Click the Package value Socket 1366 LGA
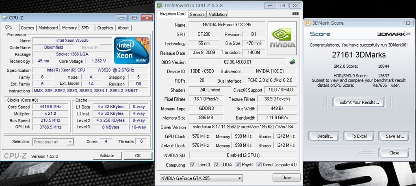Viewport: 416px width, 186px height. 72,54
